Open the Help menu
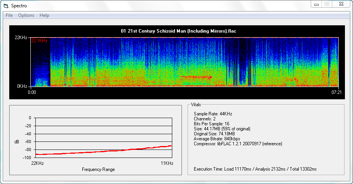Image resolution: width=353 pixels, height=184 pixels. coord(44,15)
